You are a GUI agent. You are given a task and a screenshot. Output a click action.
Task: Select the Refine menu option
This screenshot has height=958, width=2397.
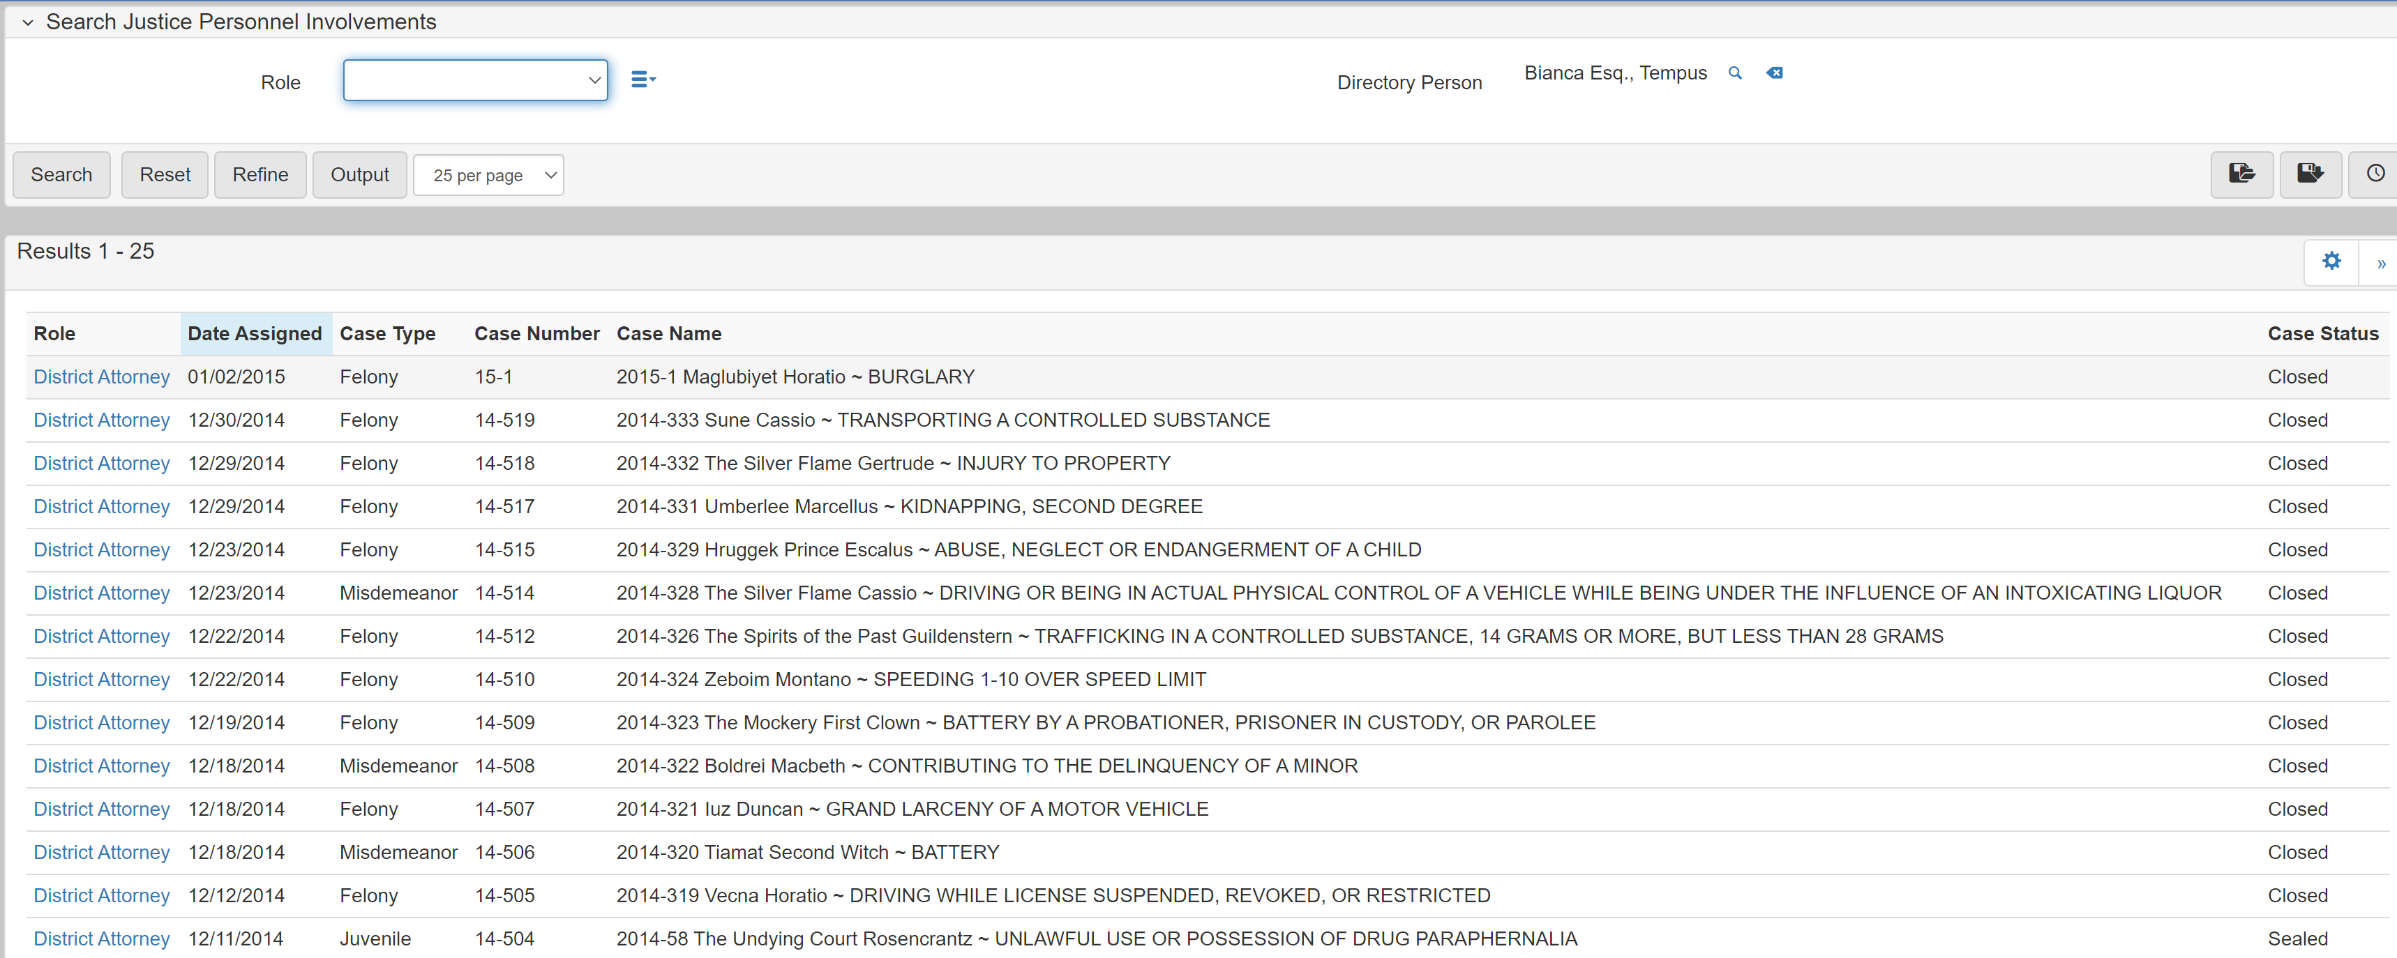coord(260,174)
